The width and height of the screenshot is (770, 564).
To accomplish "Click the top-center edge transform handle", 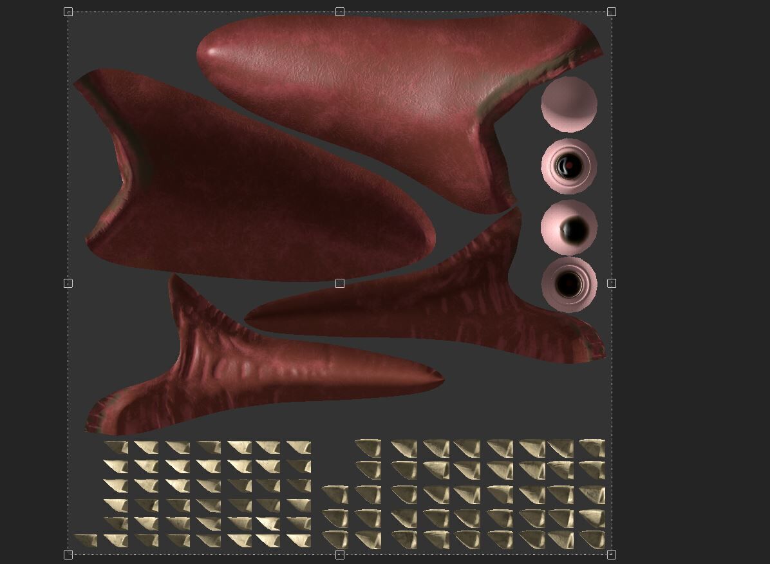I will [x=340, y=12].
